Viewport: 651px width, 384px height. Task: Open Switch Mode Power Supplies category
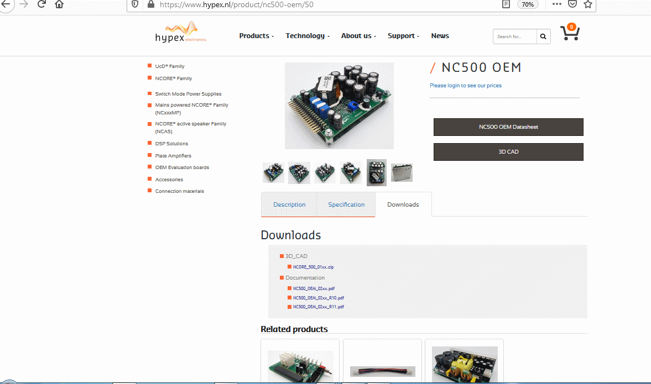tap(188, 94)
